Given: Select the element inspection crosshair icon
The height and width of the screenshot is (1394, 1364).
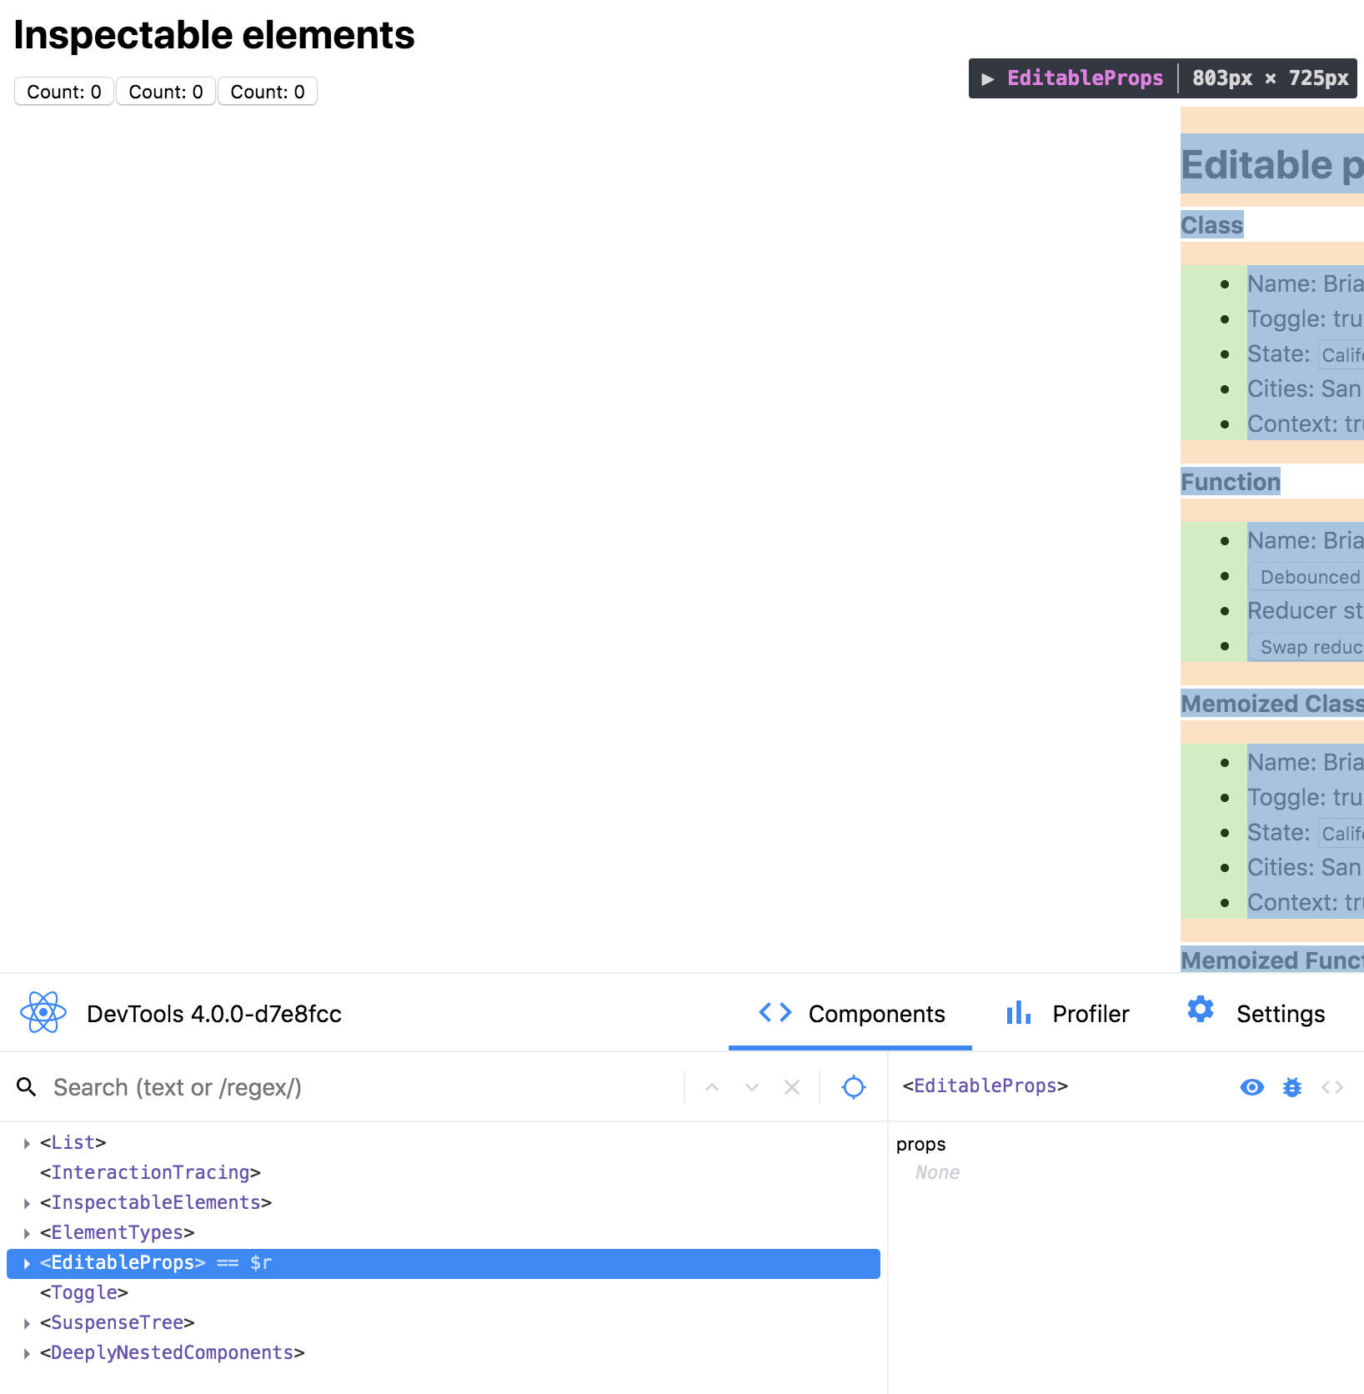Looking at the screenshot, I should tap(853, 1087).
